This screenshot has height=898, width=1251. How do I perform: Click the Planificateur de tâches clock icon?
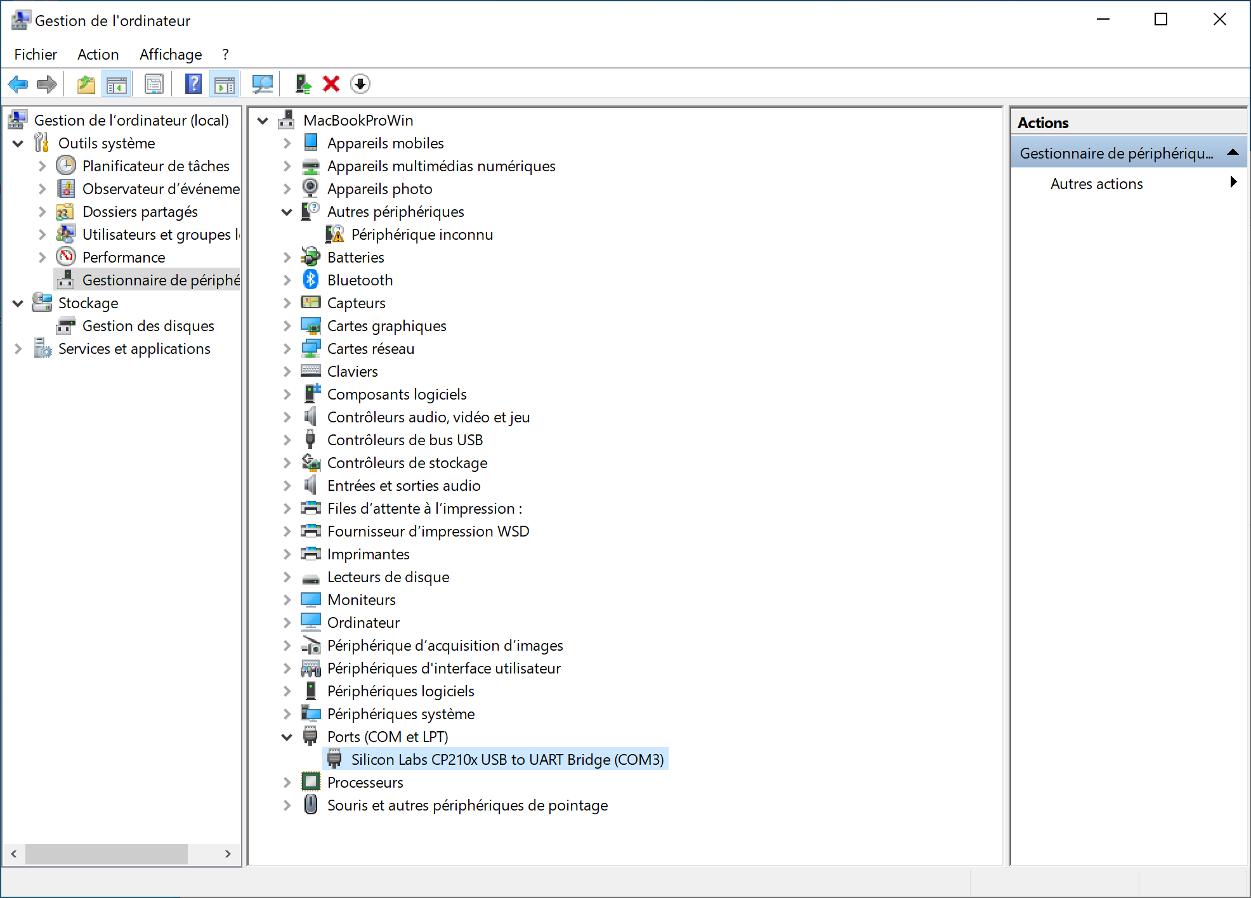(x=66, y=166)
